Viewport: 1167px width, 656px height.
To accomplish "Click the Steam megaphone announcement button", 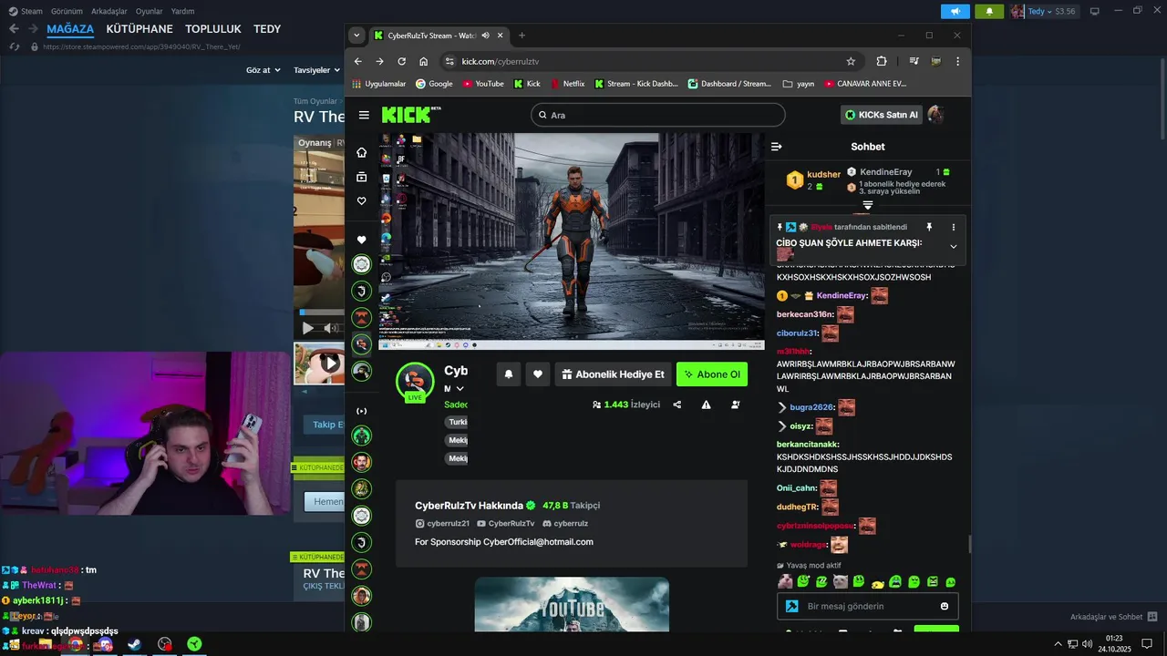I will (x=955, y=11).
